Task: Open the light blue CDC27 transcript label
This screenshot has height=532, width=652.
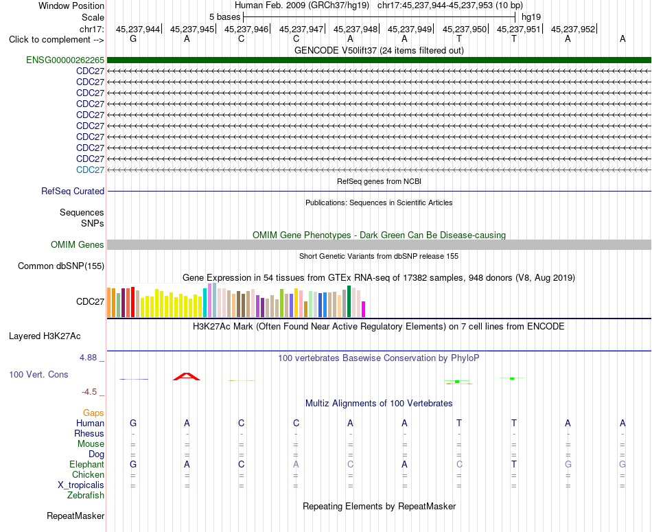Action: (x=90, y=170)
